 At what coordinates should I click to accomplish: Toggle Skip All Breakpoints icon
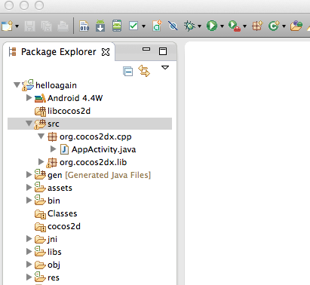pos(173,26)
